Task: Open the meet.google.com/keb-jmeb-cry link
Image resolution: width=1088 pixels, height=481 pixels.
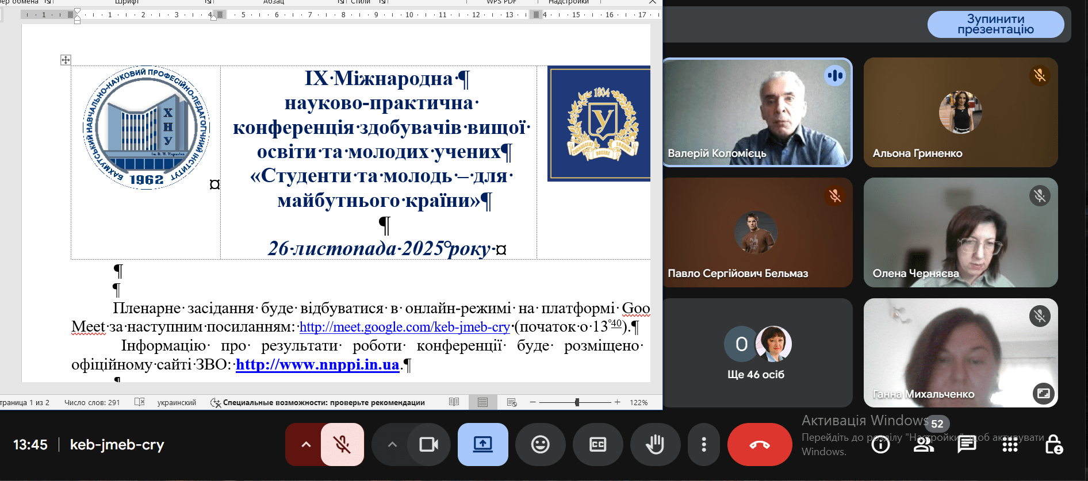Action: point(404,327)
